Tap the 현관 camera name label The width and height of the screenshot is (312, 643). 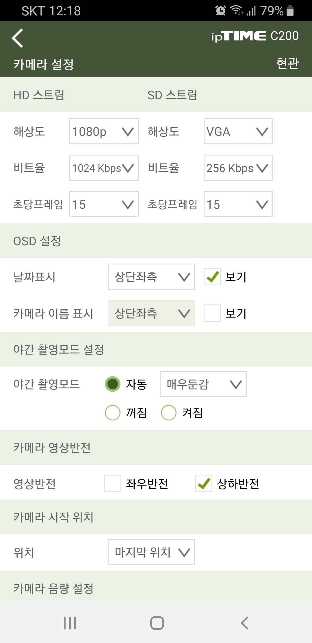pyautogui.click(x=287, y=63)
